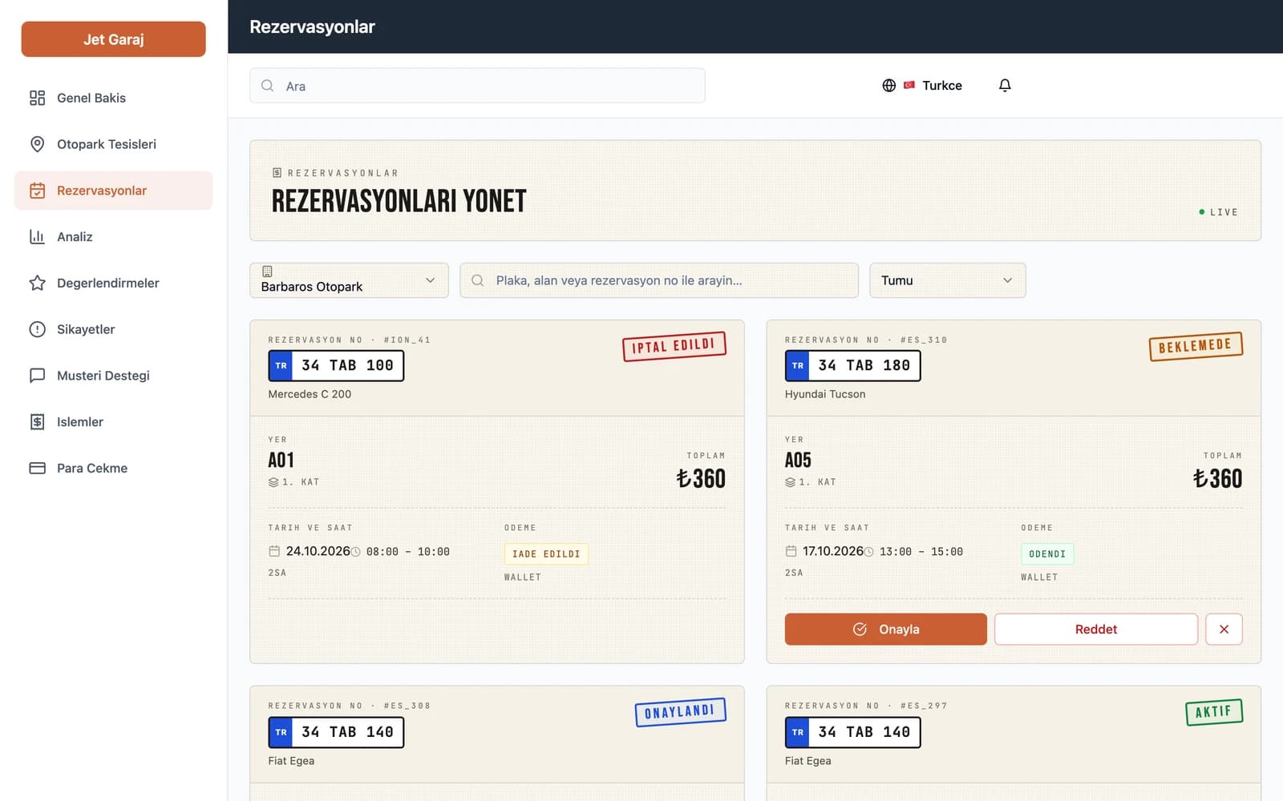Expand the Barbaros Otopark facility dropdown
1283x801 pixels.
point(349,280)
